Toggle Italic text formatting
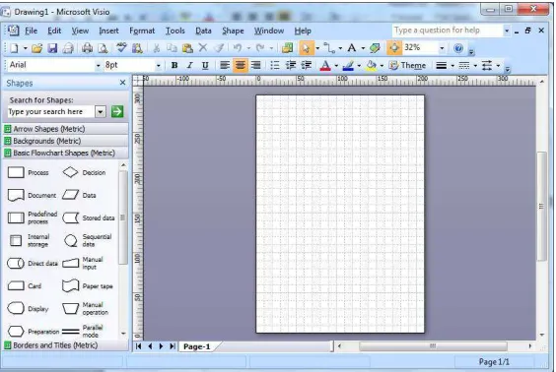The height and width of the screenshot is (372, 556). 189,65
